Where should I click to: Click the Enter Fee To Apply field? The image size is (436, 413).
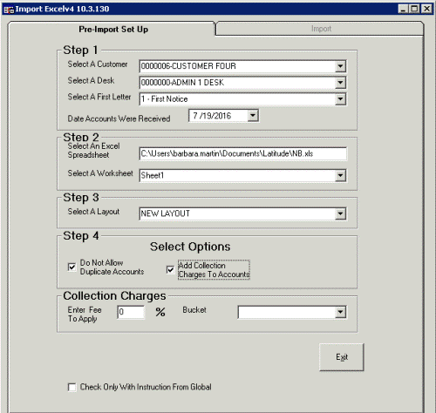click(131, 312)
